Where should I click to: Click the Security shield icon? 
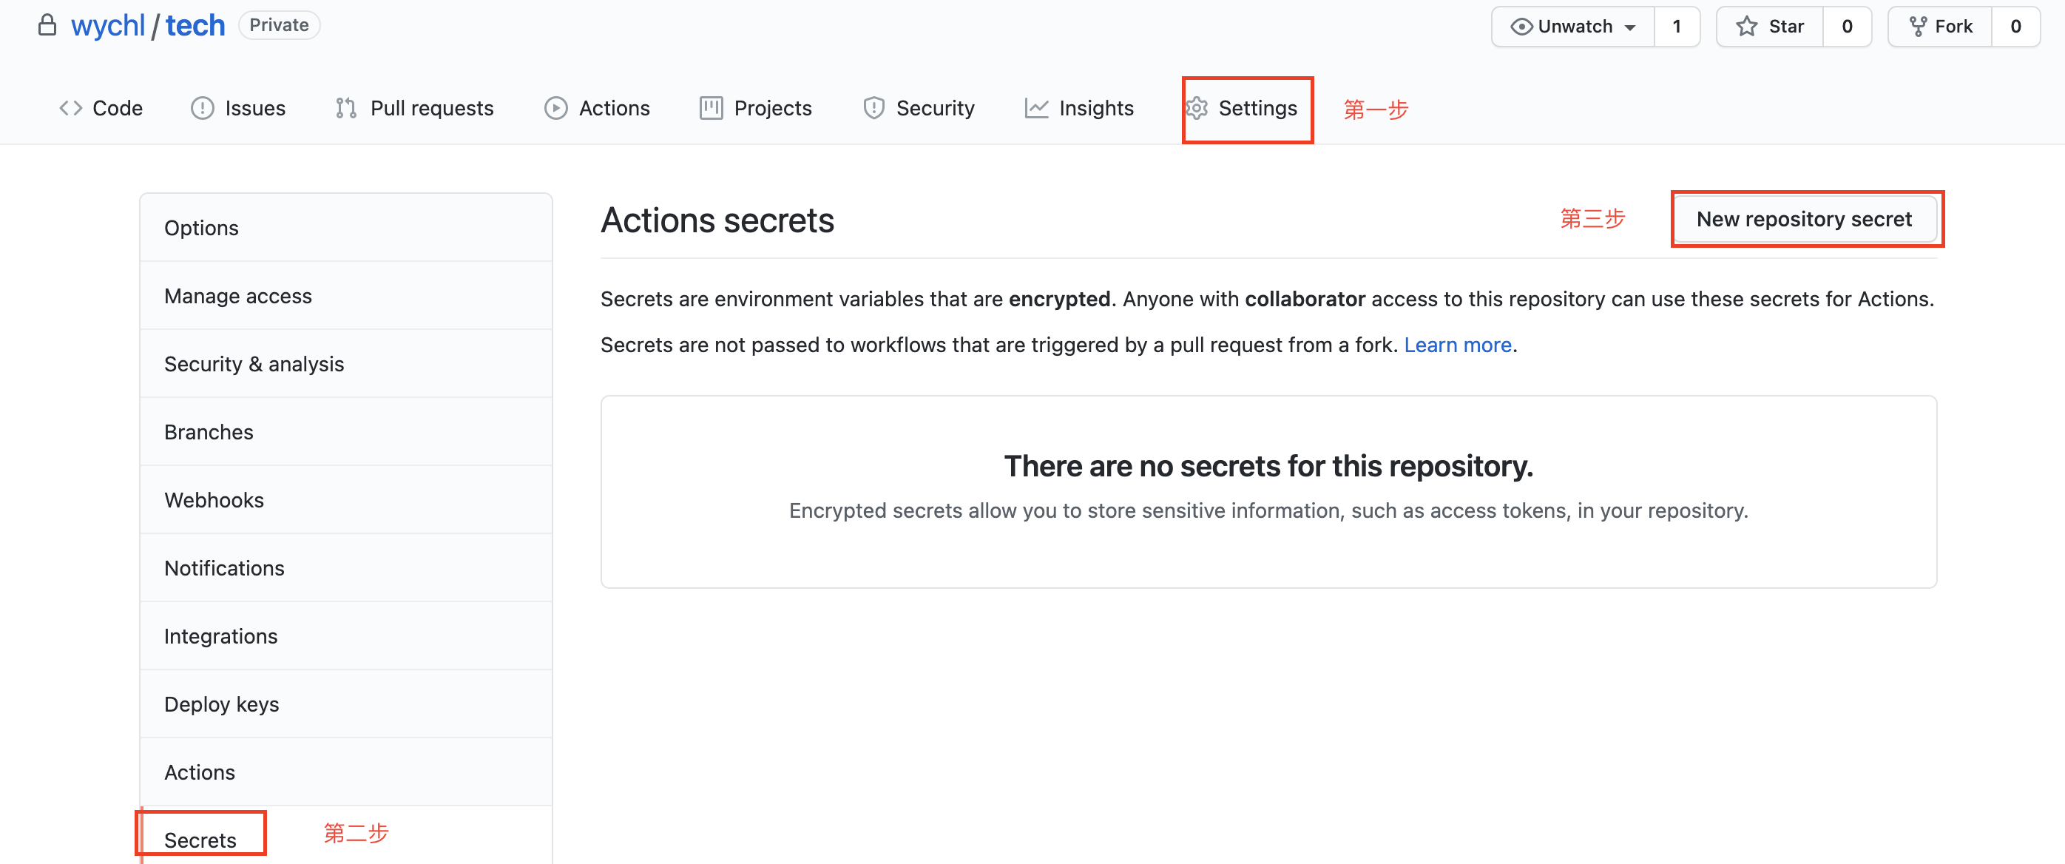tap(872, 107)
